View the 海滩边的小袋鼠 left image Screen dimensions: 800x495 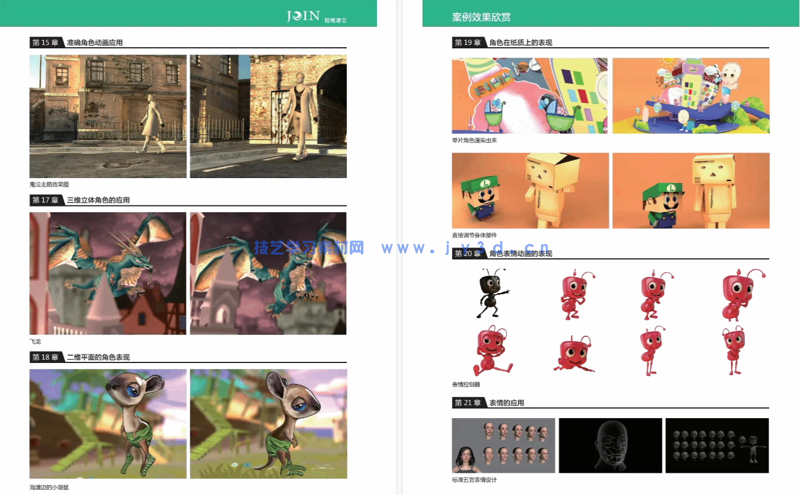pos(108,423)
